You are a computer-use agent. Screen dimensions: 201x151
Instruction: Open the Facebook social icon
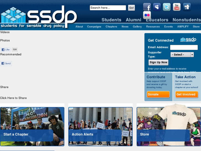pos(147,7)
